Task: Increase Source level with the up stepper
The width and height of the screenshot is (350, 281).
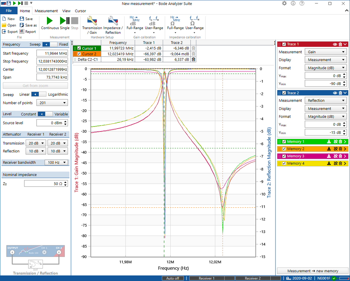Action: pyautogui.click(x=65, y=121)
